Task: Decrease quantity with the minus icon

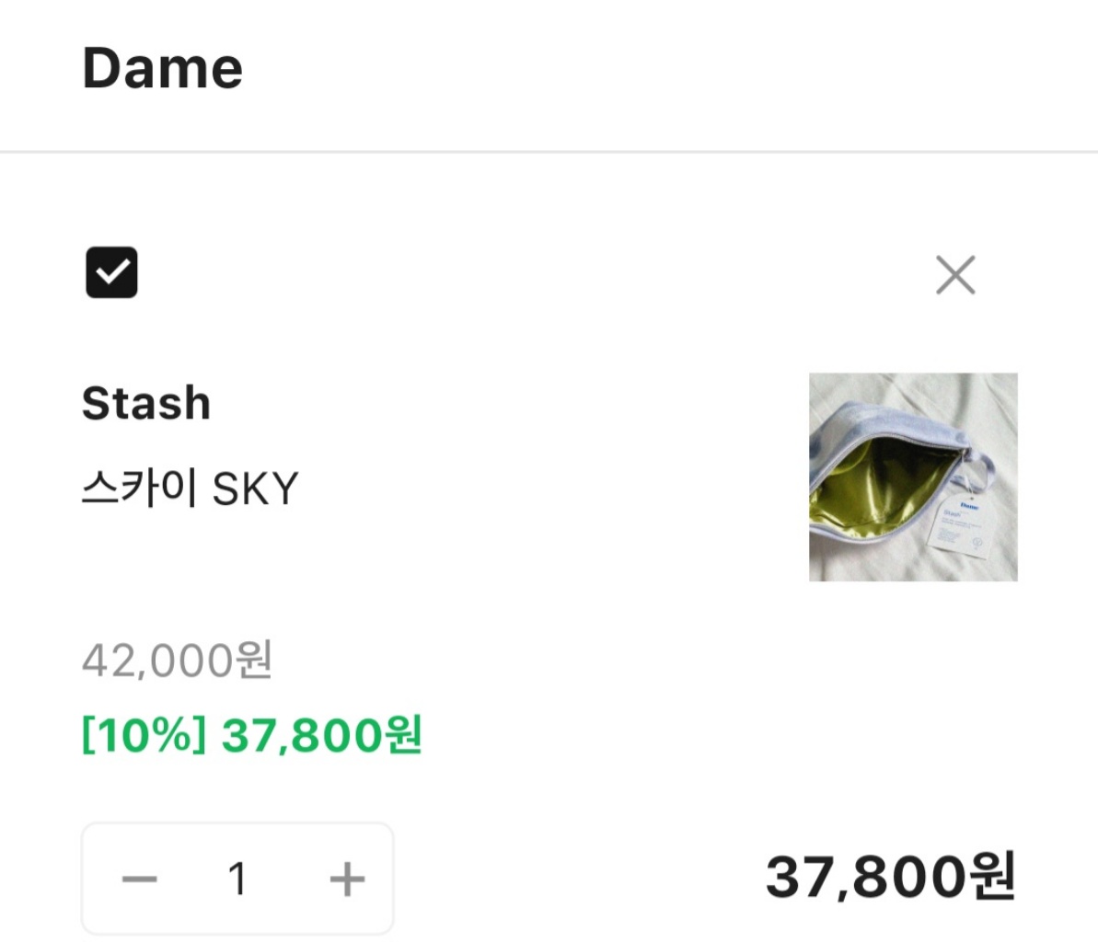Action: [139, 879]
